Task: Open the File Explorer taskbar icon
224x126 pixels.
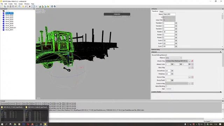Action: coord(15,124)
